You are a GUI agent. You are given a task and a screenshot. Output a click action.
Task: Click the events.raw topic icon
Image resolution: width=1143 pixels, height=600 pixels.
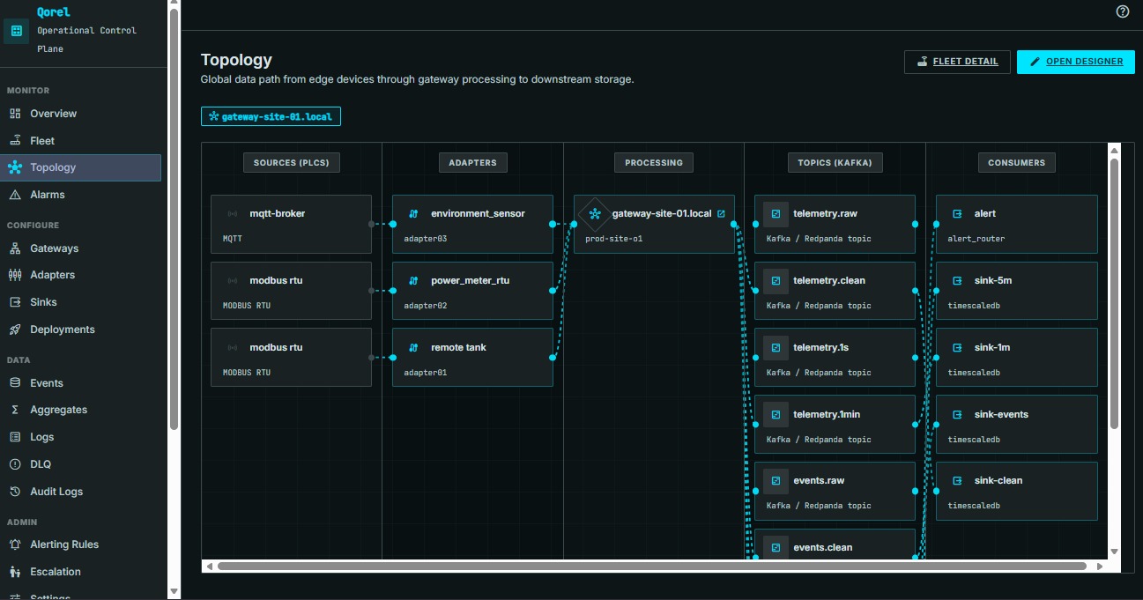tap(776, 481)
